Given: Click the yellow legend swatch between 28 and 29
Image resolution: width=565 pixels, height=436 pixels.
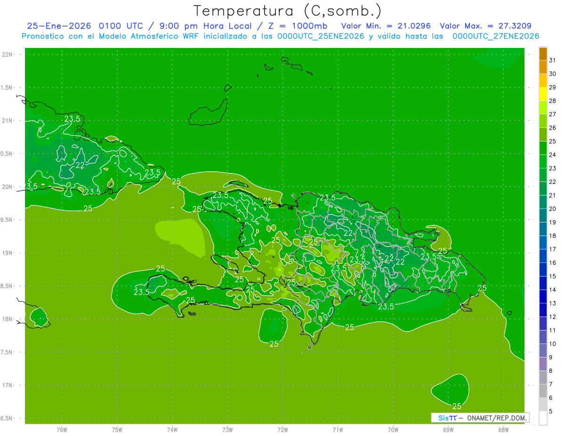Looking at the screenshot, I should 543,94.
